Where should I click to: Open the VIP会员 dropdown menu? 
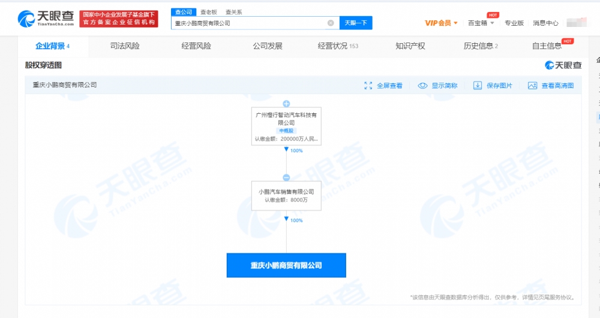(x=441, y=23)
